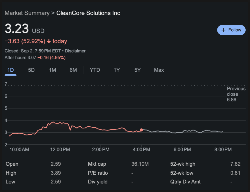Click the P/E ratio label
The image size is (250, 192).
[x=98, y=173]
